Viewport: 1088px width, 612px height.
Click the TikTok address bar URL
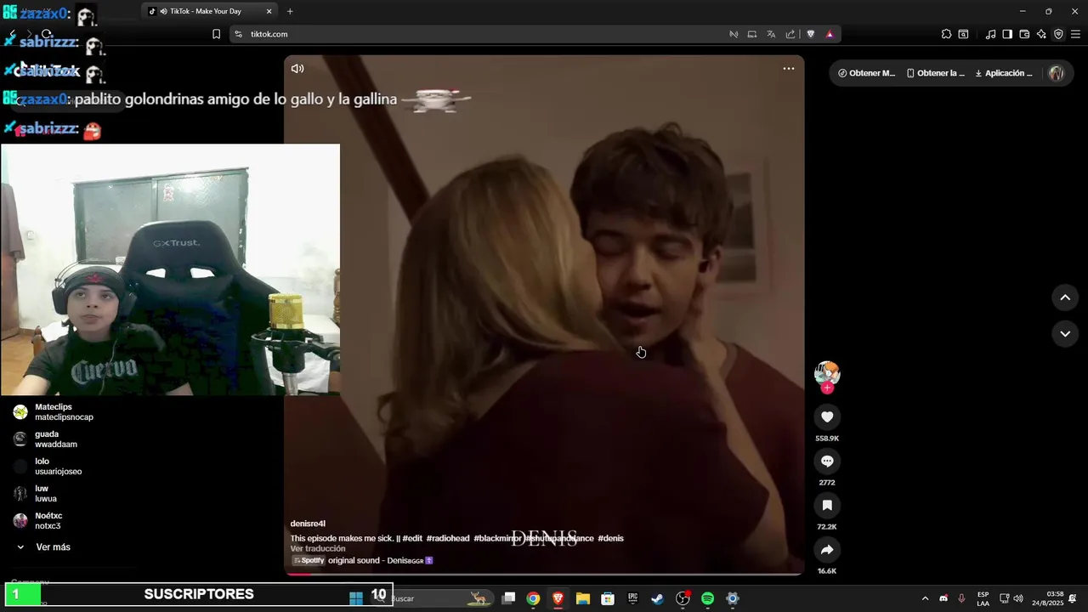pyautogui.click(x=269, y=34)
